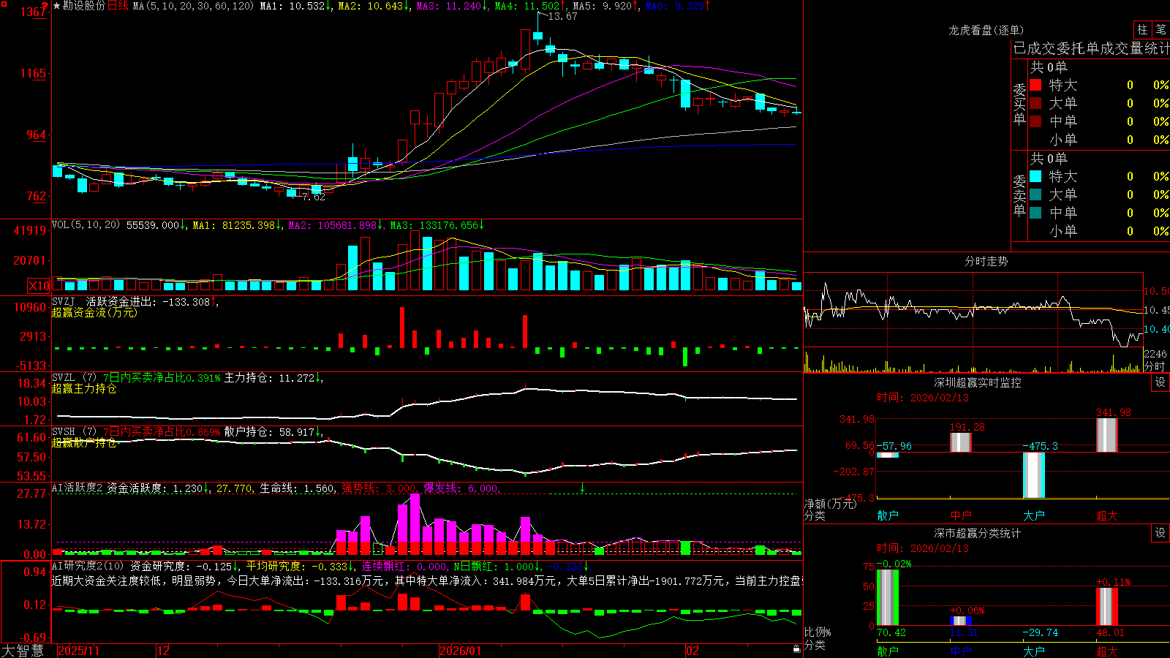Image resolution: width=1170 pixels, height=658 pixels.
Task: Switch 龙虎看盘 to 笔 view
Action: coord(1161,29)
